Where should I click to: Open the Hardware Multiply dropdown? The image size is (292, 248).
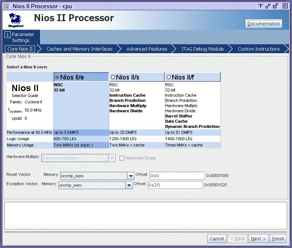78,158
